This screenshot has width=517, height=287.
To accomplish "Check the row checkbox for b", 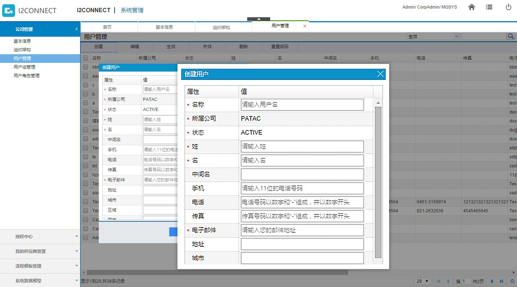I will point(86,94).
